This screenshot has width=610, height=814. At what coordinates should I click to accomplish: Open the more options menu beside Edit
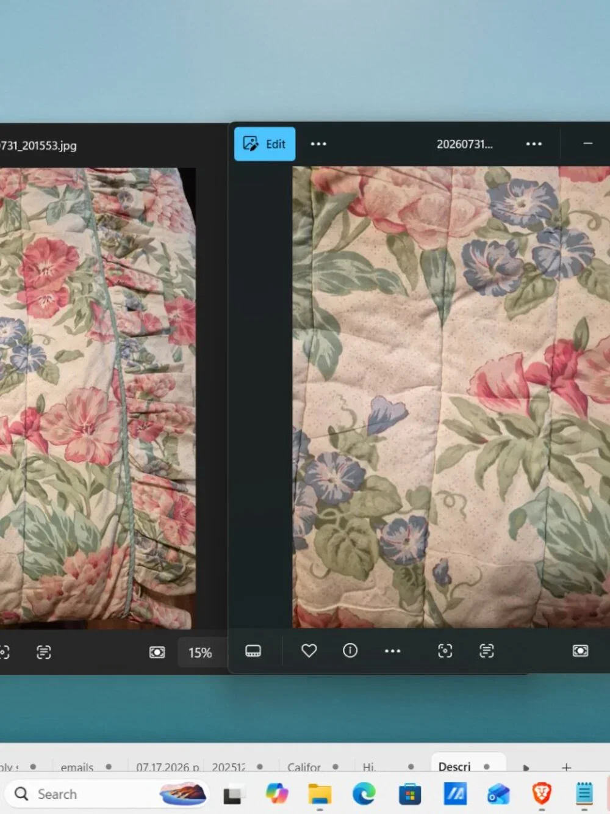[x=318, y=144]
